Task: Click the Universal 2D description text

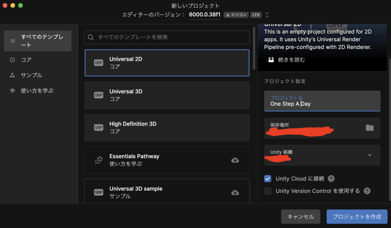Action: (x=318, y=39)
